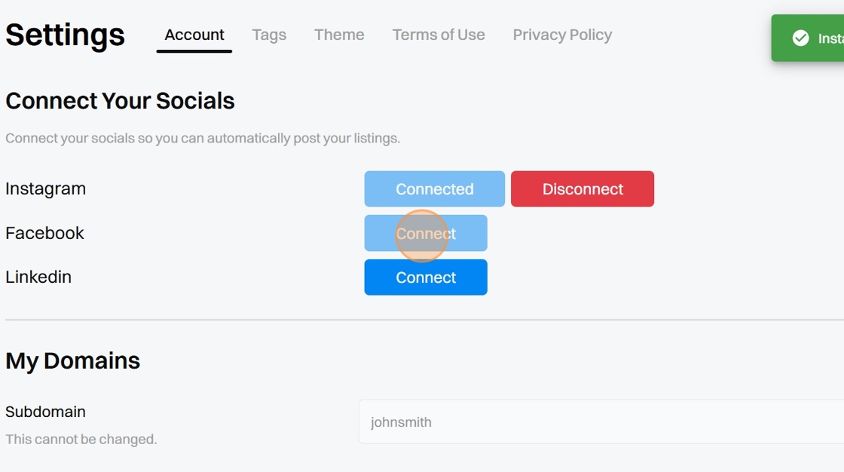Click the Linkedin row label
Viewport: 844px width, 472px height.
pyautogui.click(x=38, y=277)
